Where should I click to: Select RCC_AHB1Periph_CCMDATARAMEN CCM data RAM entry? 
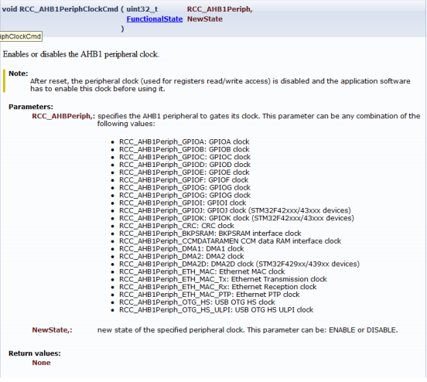click(x=230, y=241)
